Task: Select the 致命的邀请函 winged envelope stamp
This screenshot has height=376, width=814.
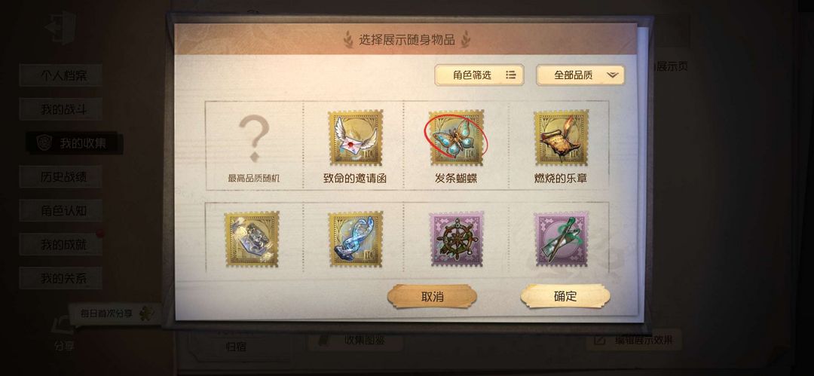Action: (355, 138)
